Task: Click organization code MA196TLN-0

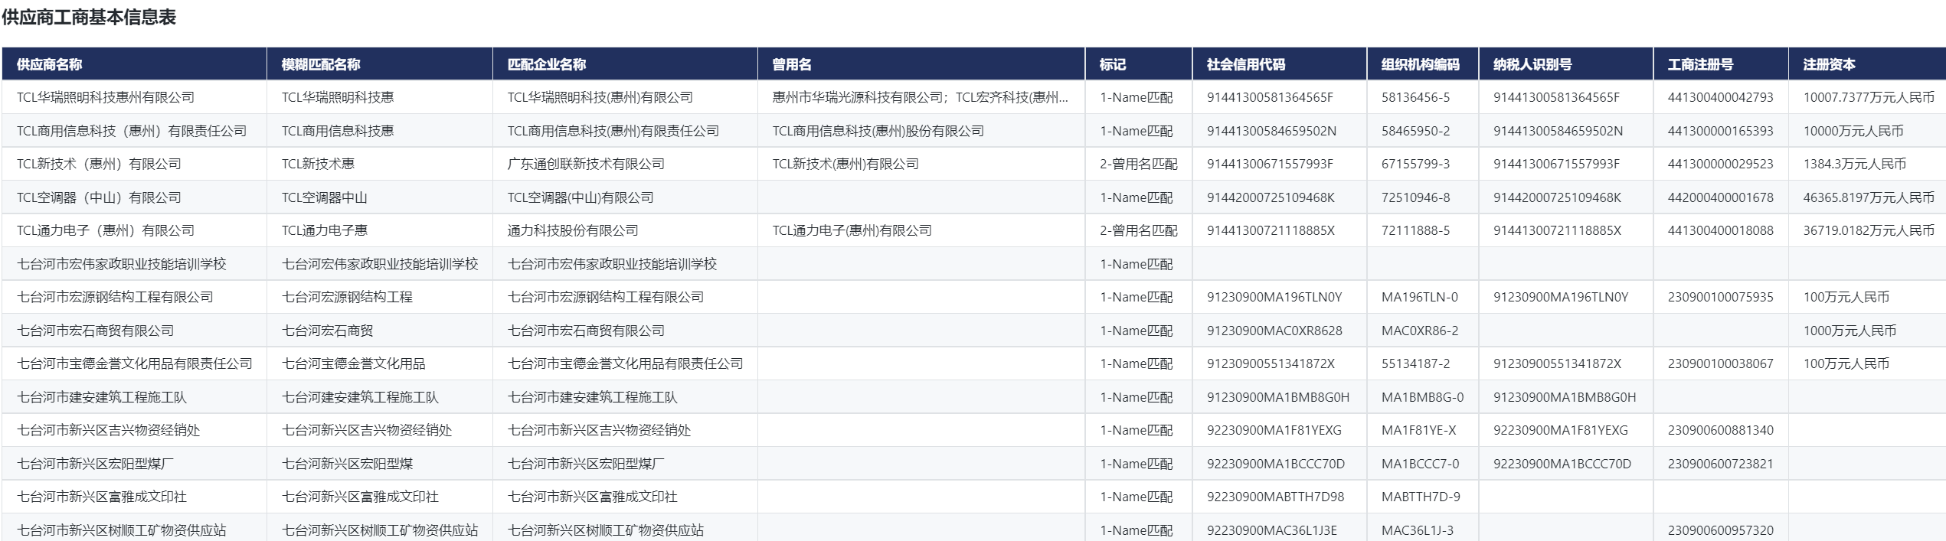Action: [x=1420, y=297]
